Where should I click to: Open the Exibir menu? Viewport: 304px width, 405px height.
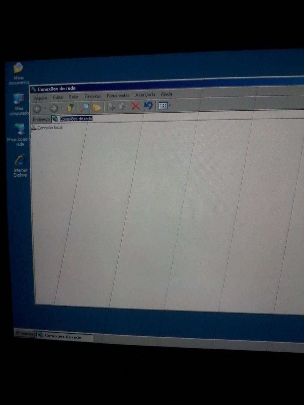tap(74, 97)
